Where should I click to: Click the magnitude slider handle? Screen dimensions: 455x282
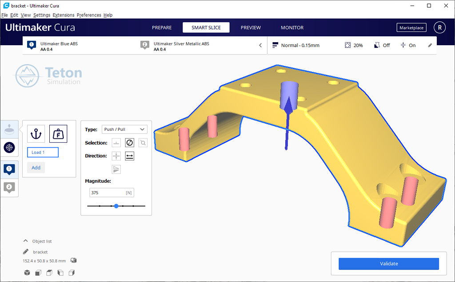[116, 206]
